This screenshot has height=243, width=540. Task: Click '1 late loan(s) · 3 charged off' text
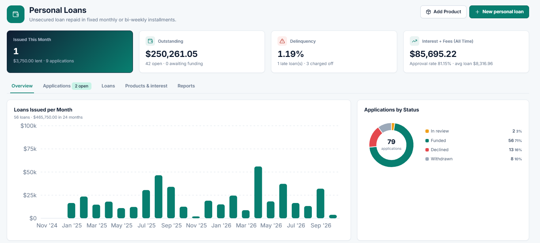coord(305,64)
